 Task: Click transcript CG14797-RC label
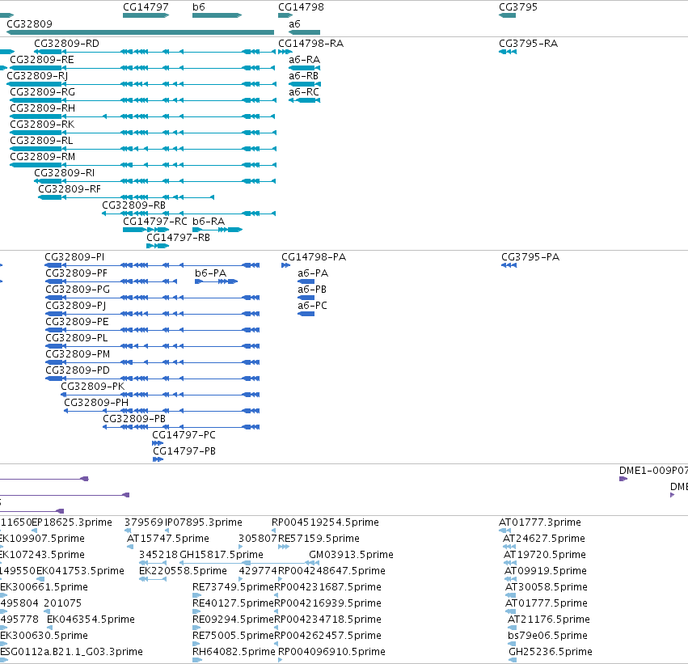coord(155,221)
